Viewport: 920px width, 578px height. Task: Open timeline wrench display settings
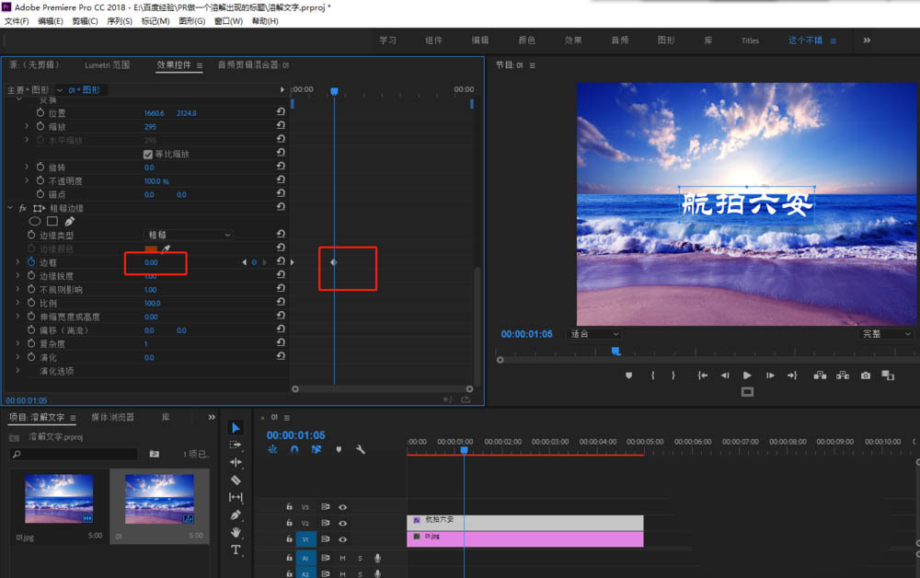(x=361, y=450)
